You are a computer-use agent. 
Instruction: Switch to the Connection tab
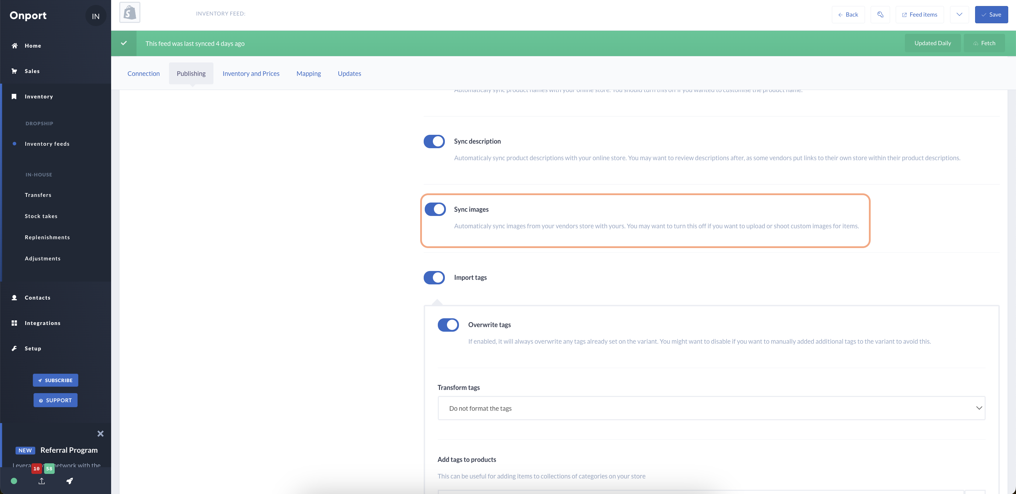pos(144,73)
